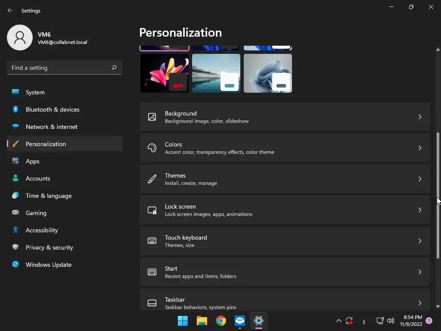Open the clock and date in taskbar

click(x=411, y=321)
